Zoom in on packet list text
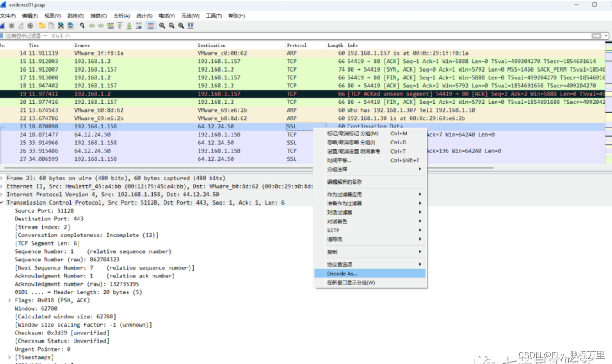Screen dimensions: 612x364 (162, 26)
